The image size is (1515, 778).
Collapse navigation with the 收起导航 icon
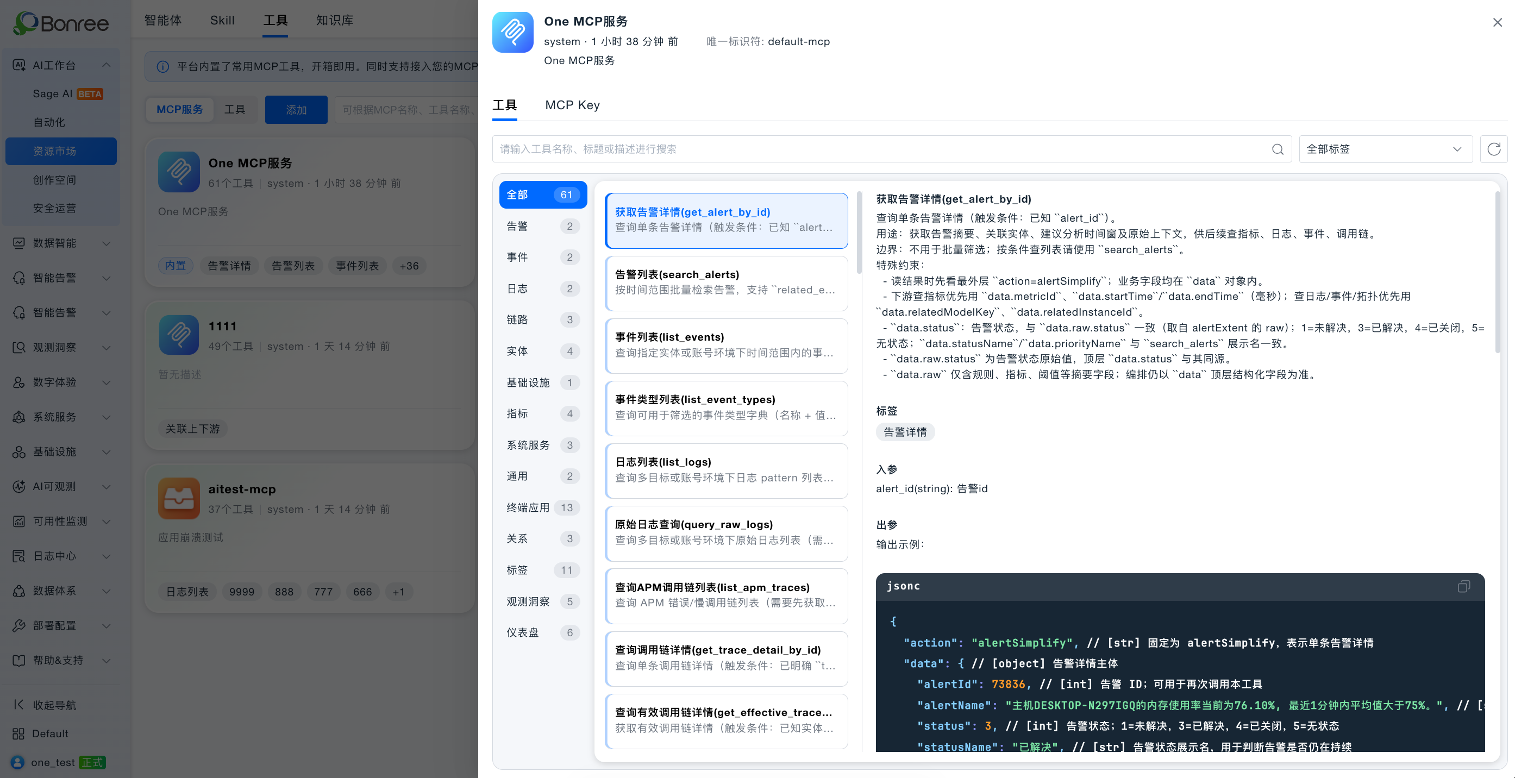[x=19, y=705]
